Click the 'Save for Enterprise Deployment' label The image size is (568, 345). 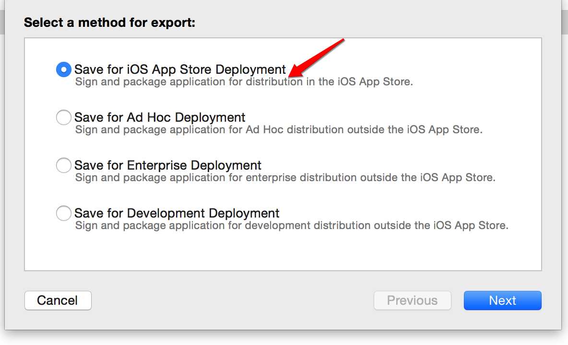coord(168,165)
